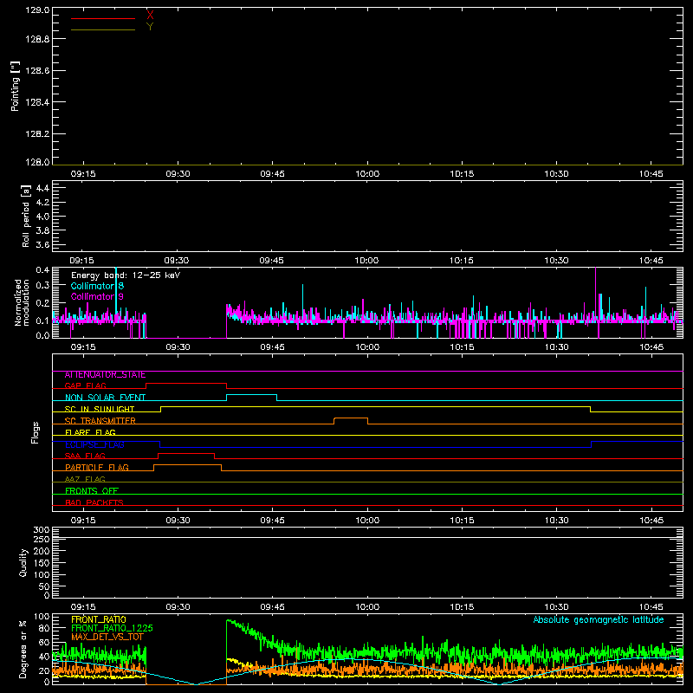
Task: Click the red X legend label
Action: click(150, 16)
